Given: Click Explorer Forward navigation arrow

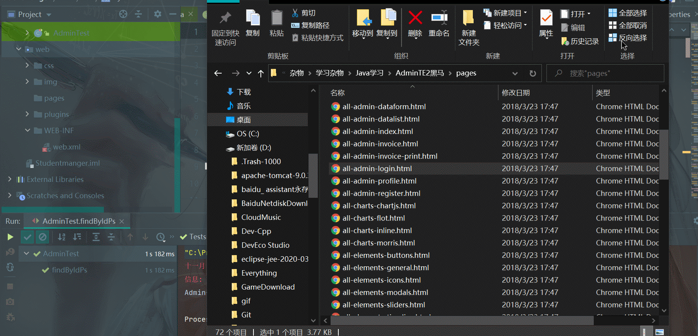Looking at the screenshot, I should point(236,73).
